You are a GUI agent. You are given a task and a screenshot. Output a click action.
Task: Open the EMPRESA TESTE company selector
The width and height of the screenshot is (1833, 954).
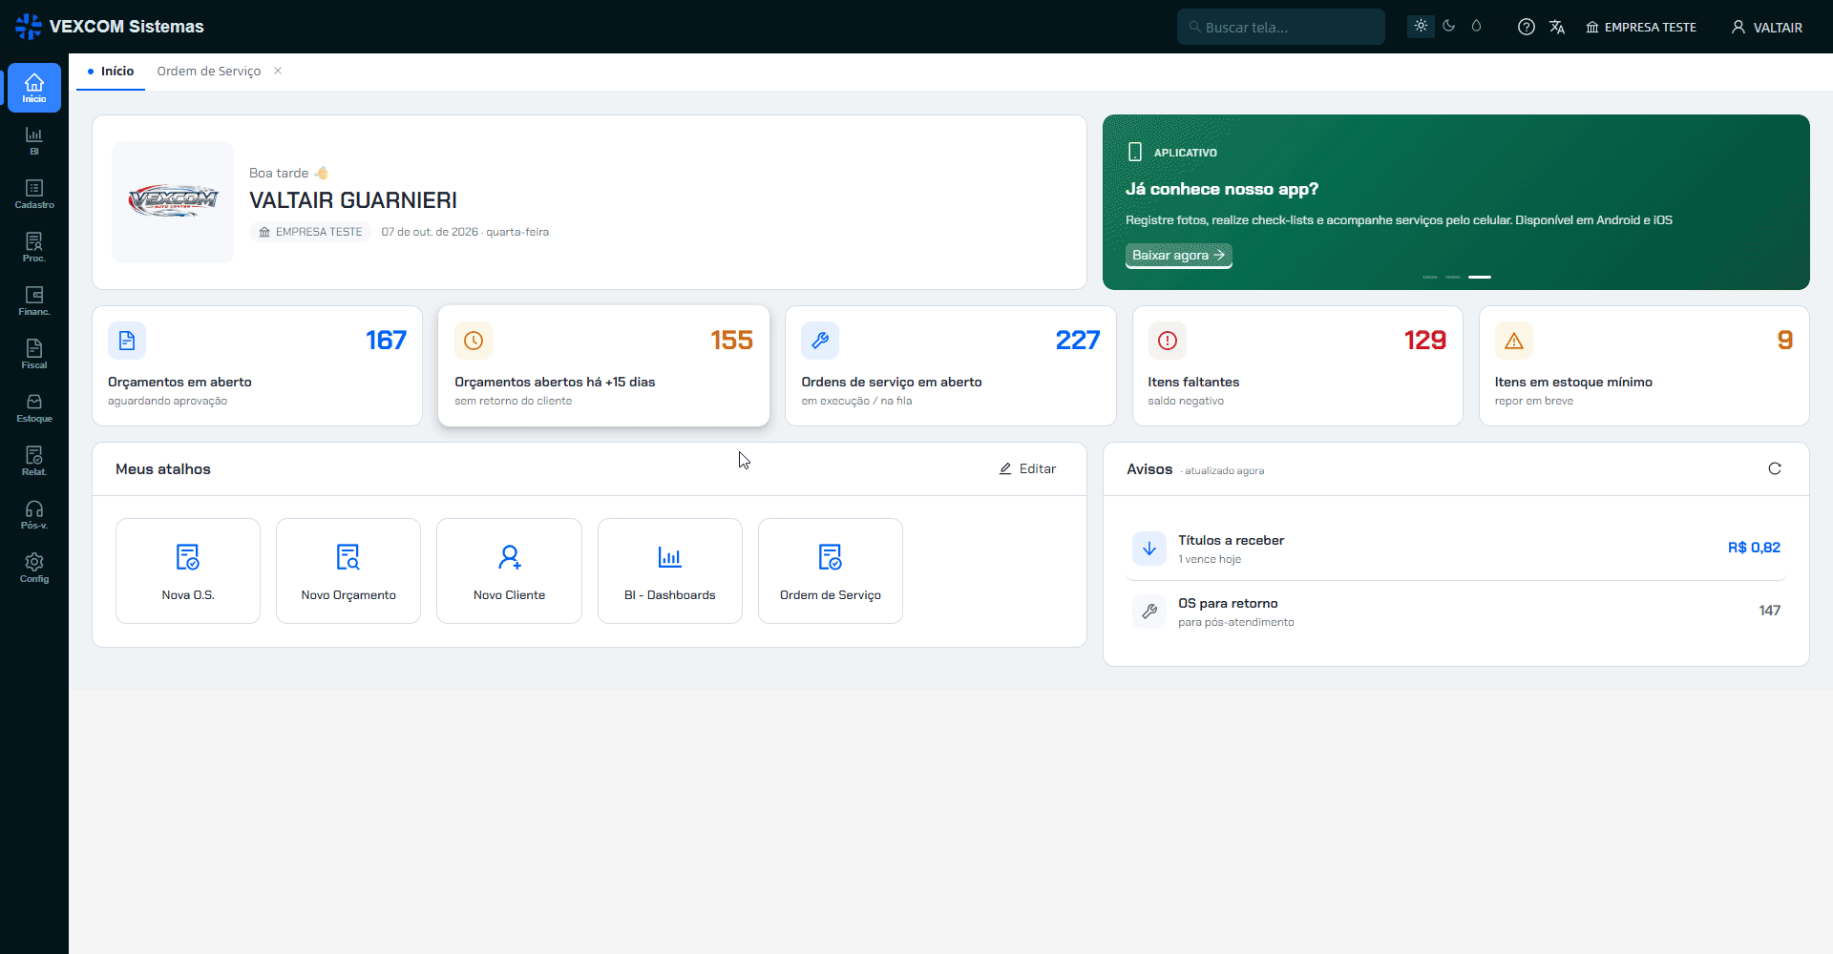click(x=1641, y=27)
